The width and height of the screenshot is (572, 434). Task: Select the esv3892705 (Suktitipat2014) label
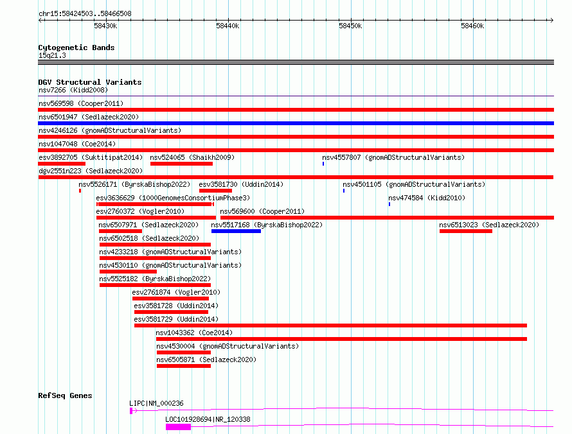tap(91, 157)
